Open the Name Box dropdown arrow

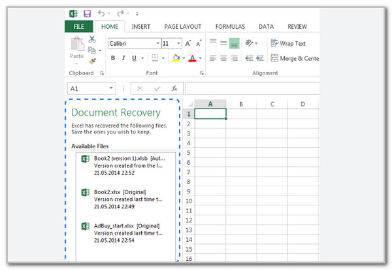pos(111,88)
